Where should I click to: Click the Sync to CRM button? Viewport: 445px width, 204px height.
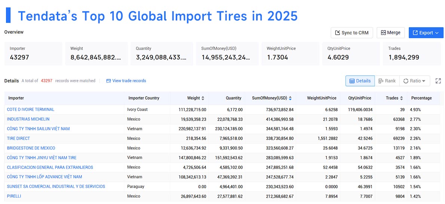352,33
